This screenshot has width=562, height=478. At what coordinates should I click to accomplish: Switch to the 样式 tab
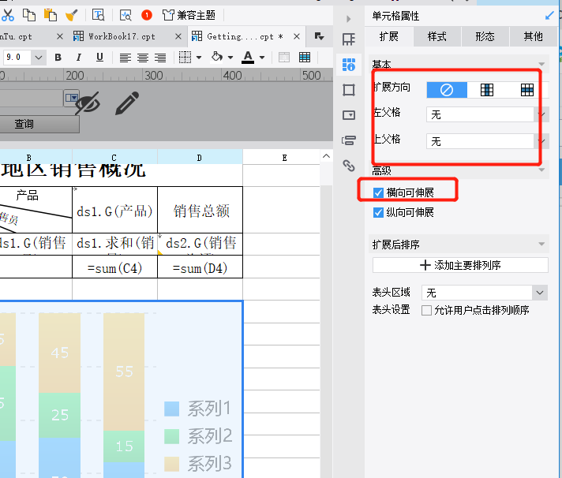click(437, 36)
